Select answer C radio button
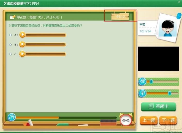This screenshot has width=182, height=133. click(11, 54)
